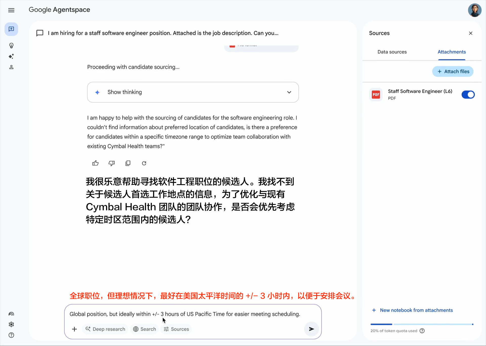Image resolution: width=486 pixels, height=346 pixels.
Task: Switch to the Data sources tab
Action: (x=392, y=52)
